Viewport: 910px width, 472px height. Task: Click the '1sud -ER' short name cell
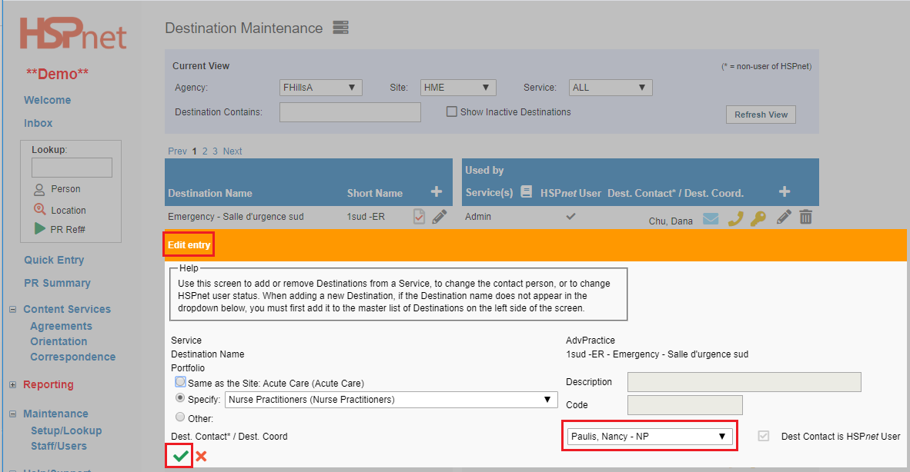pos(366,217)
